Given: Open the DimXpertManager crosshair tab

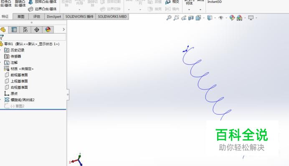Looking at the screenshot, I should point(37,30).
